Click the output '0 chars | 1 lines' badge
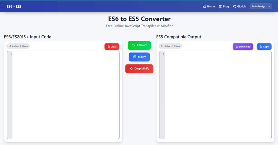Image resolution: width=278 pixels, height=145 pixels. [x=170, y=46]
